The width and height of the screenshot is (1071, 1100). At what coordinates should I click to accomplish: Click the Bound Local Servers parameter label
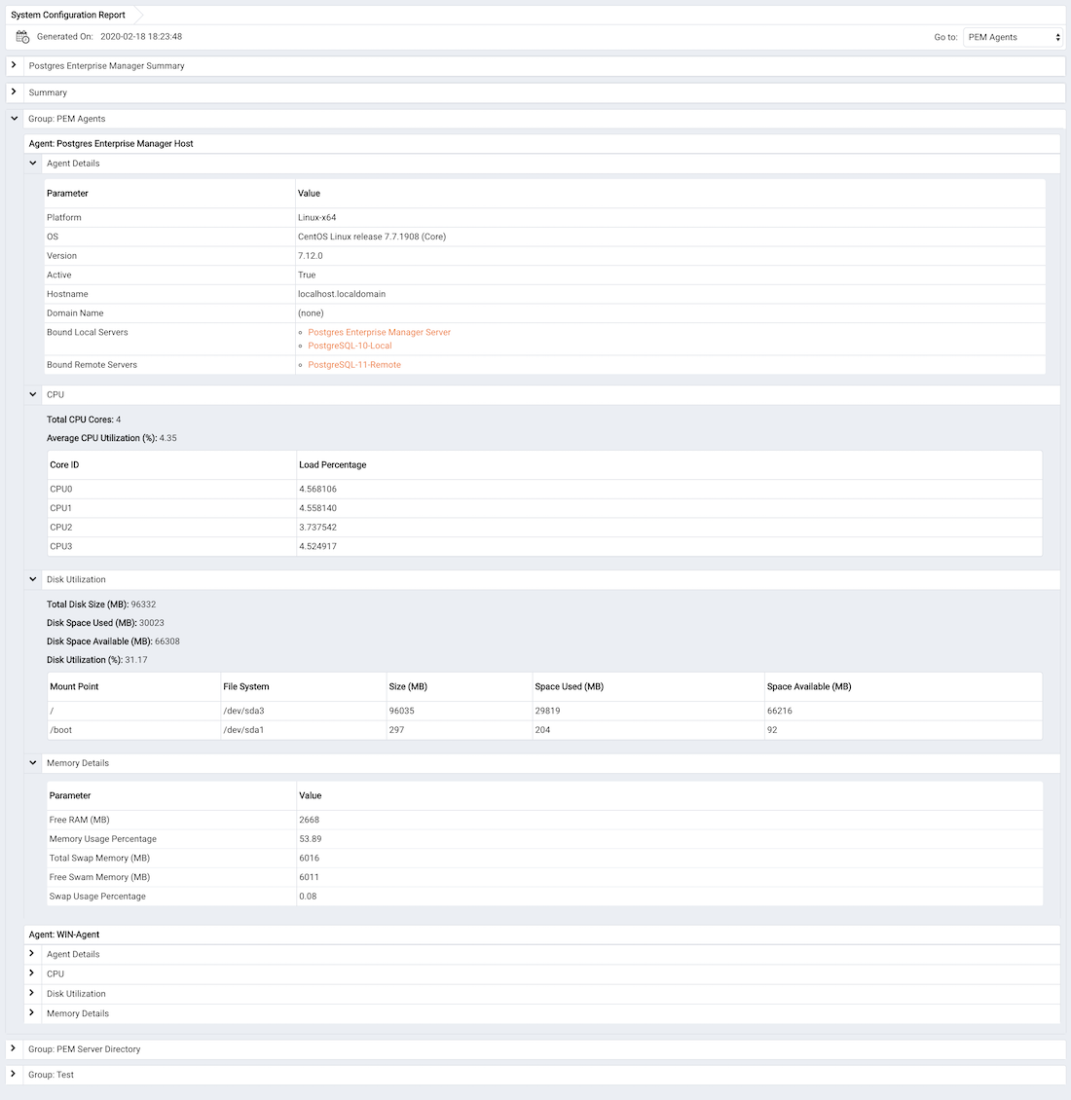click(87, 333)
